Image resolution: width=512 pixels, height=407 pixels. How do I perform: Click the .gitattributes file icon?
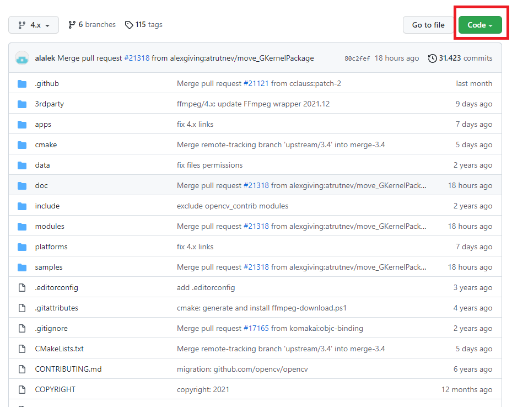point(22,308)
